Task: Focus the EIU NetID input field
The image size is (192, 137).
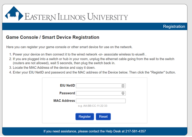Action: click(x=98, y=86)
